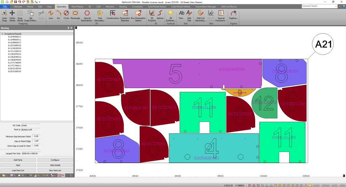
Task: Click the 3D Polyline tool
Action: 152,15
